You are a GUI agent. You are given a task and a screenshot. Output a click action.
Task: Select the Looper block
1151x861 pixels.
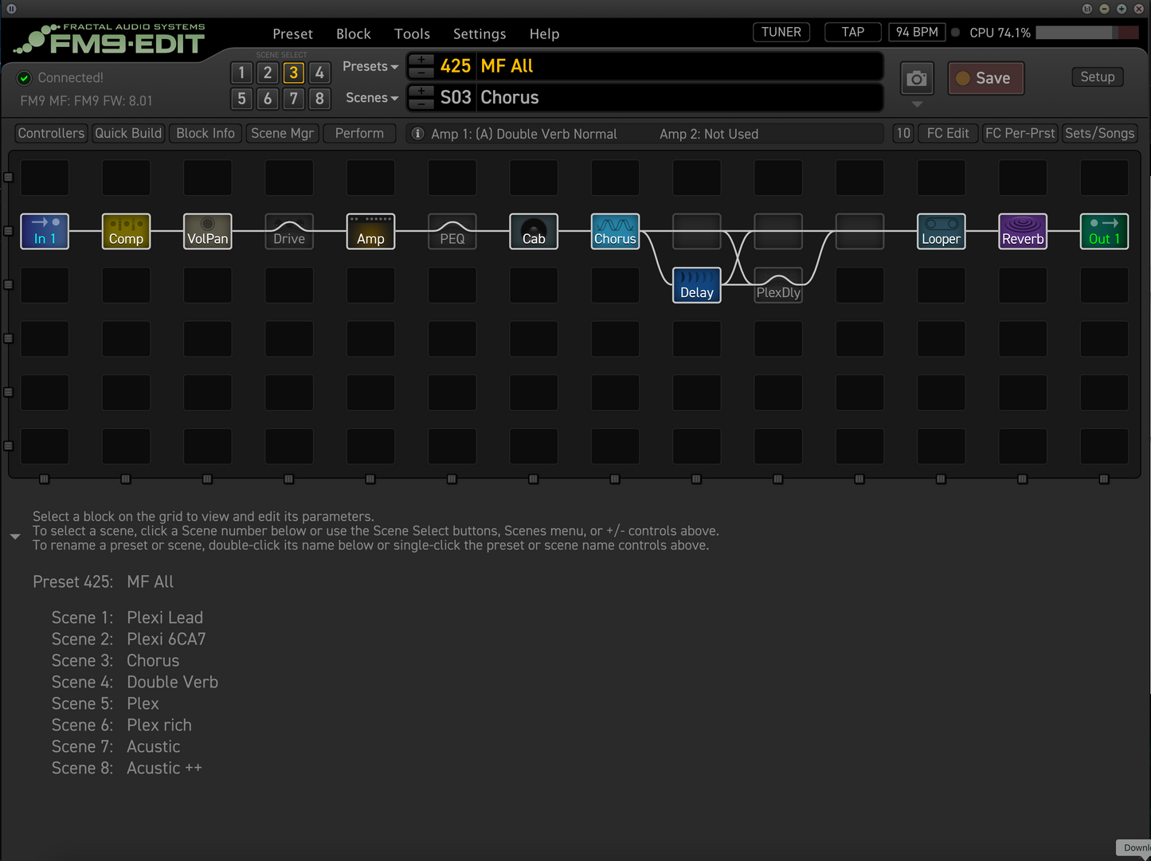tap(942, 231)
